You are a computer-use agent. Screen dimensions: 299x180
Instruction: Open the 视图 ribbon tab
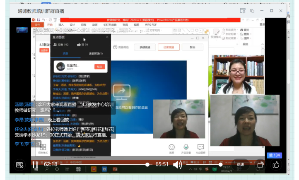pyautogui.click(x=136, y=25)
